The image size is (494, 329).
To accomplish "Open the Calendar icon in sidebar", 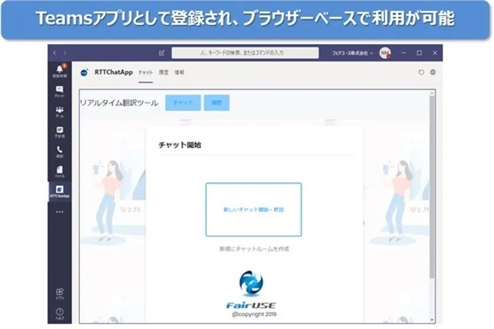I will (x=59, y=132).
